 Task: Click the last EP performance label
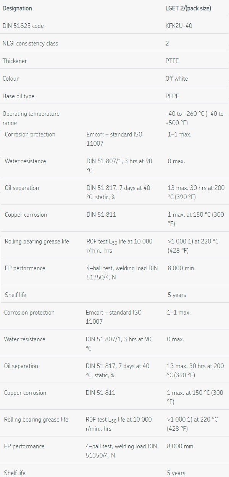click(24, 446)
